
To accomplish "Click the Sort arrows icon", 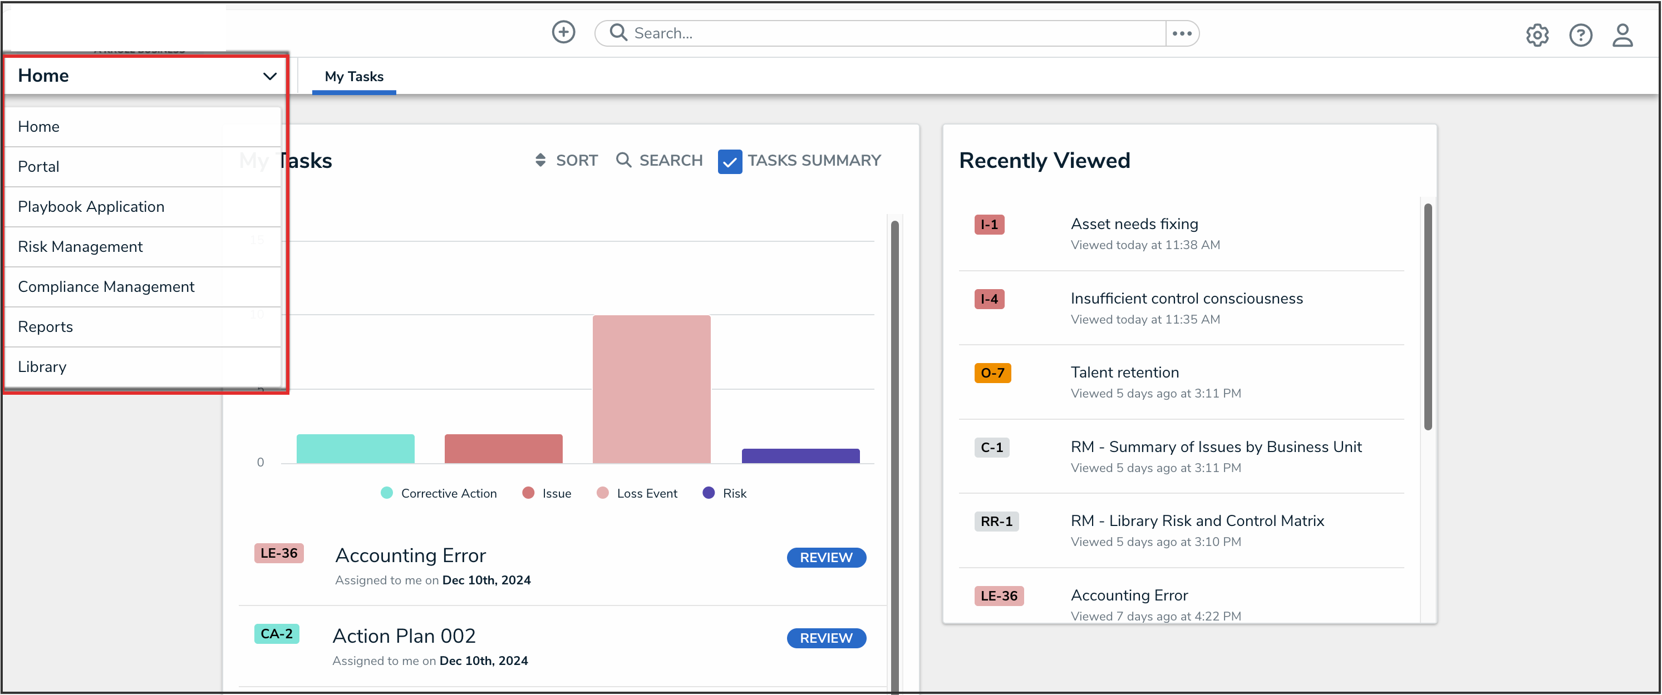I will coord(540,161).
